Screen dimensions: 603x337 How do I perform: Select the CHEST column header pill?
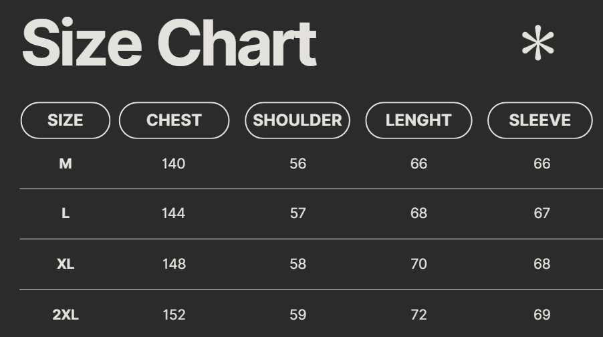174,120
